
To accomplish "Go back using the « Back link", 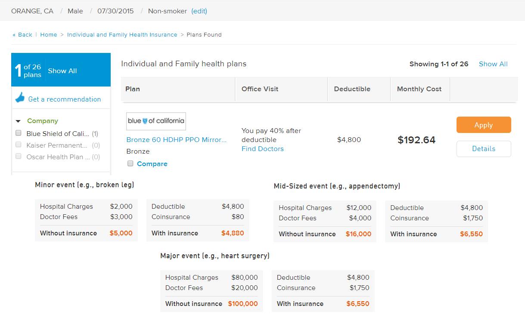I will 22,35.
